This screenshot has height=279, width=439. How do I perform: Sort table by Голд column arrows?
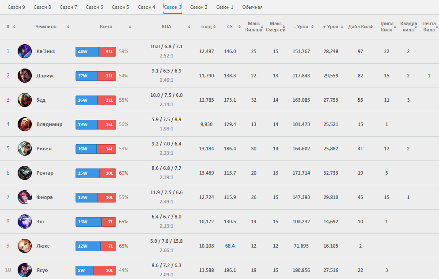point(215,27)
